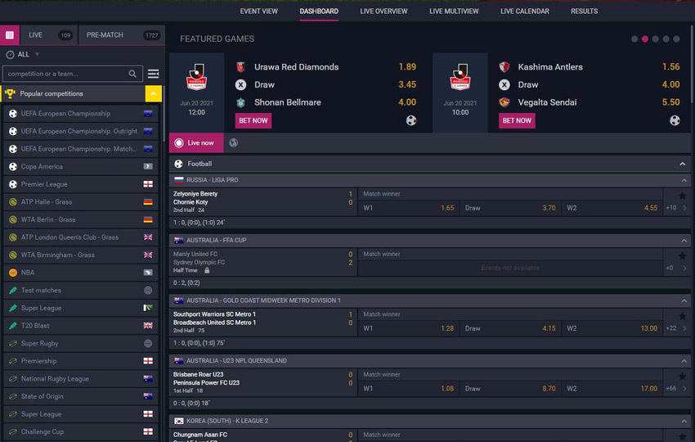
Task: Click the football icon in Kashima Antlers card
Action: (x=675, y=120)
